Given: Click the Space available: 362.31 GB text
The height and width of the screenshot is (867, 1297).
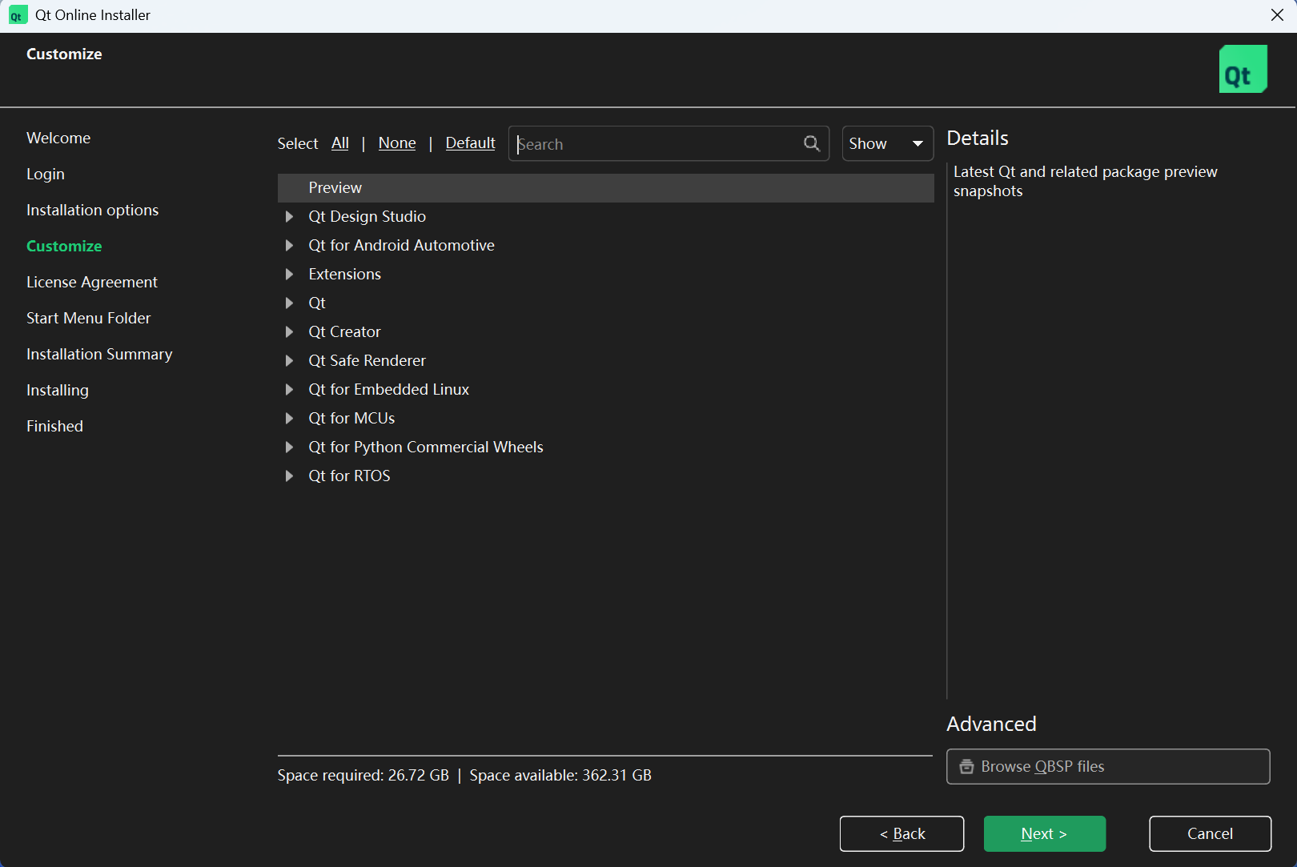Looking at the screenshot, I should pyautogui.click(x=560, y=775).
